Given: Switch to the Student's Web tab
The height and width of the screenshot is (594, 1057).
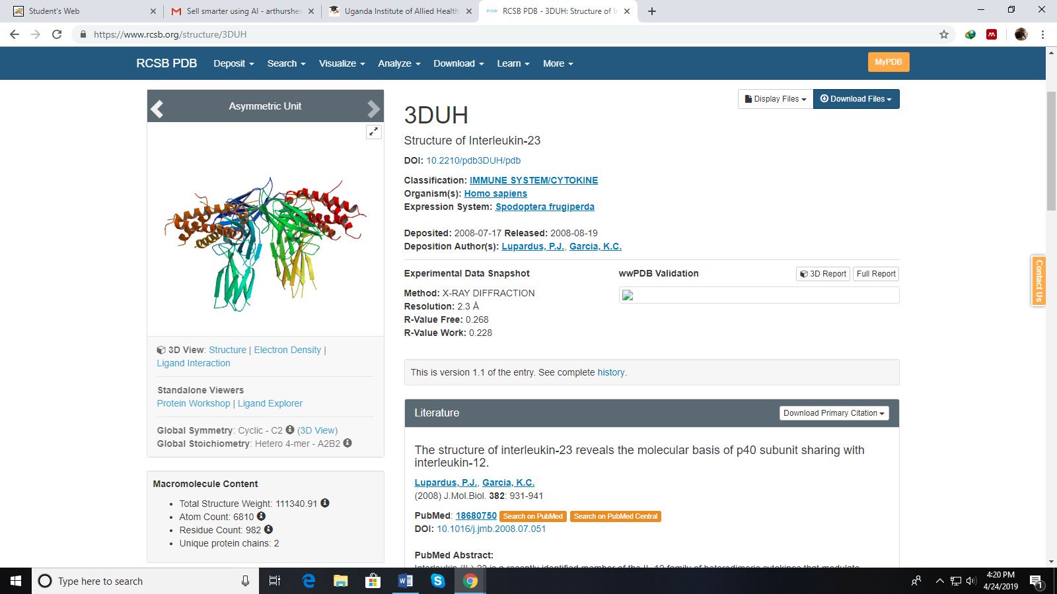Looking at the screenshot, I should (x=81, y=11).
